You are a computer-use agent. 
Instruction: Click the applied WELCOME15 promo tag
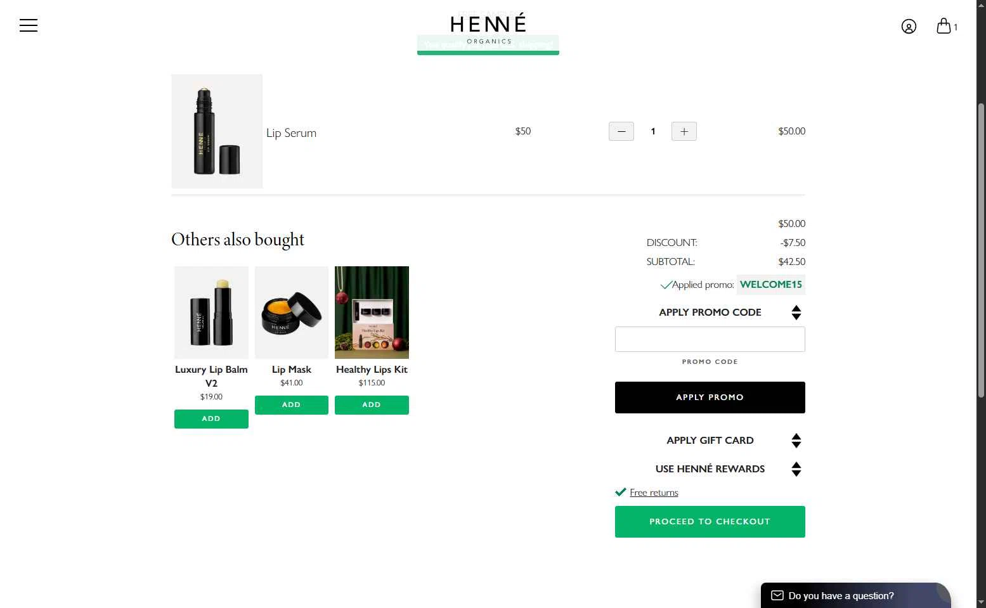[771, 285]
